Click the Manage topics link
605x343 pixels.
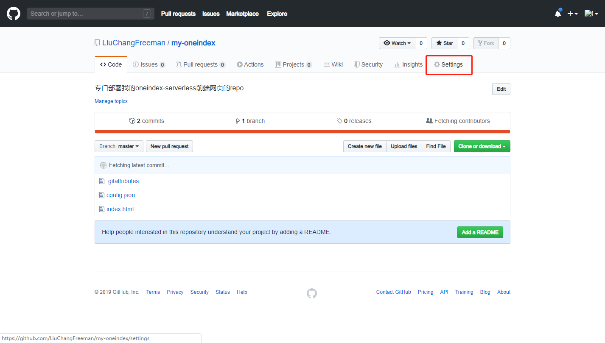[x=111, y=101]
